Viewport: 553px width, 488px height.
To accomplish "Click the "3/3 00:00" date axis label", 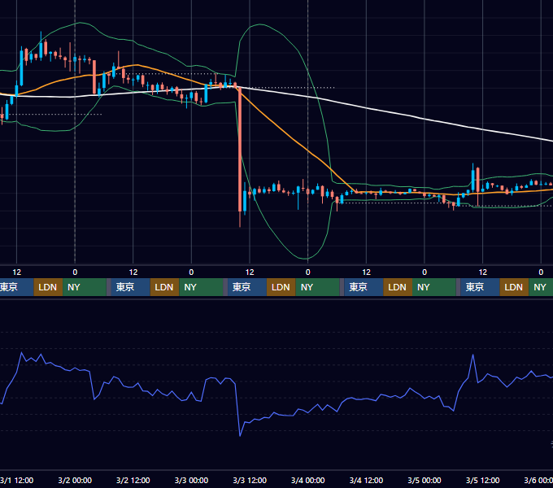I will 191,480.
